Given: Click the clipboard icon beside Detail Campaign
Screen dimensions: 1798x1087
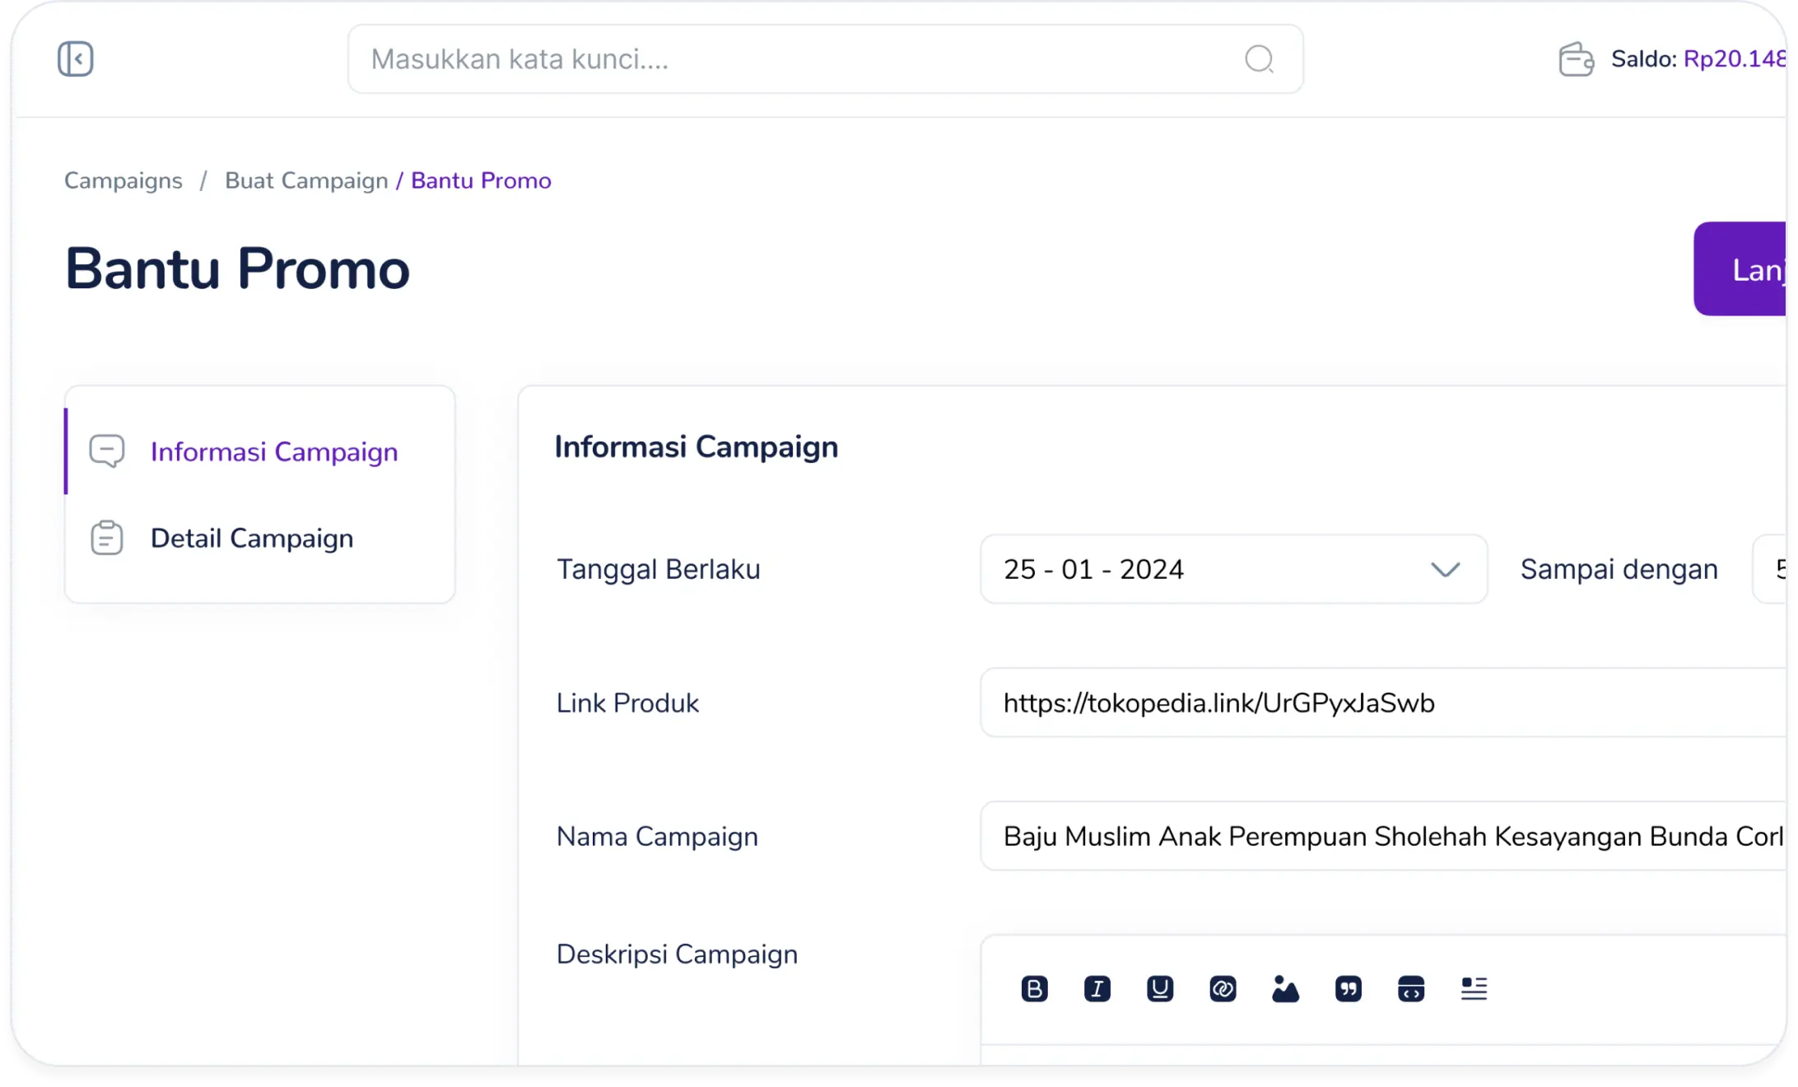Looking at the screenshot, I should click(x=105, y=538).
